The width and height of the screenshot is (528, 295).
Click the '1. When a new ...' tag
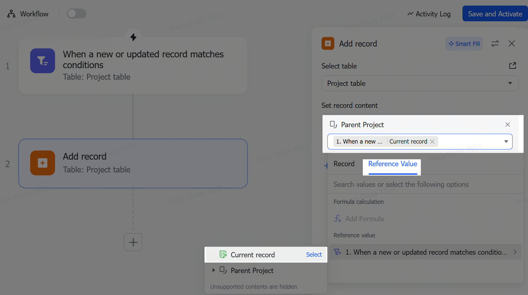click(359, 142)
